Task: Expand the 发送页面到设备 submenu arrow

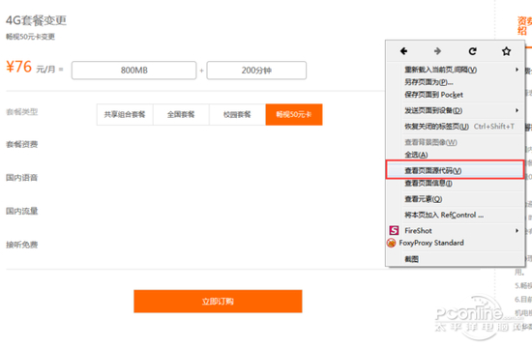Action: 517,110
